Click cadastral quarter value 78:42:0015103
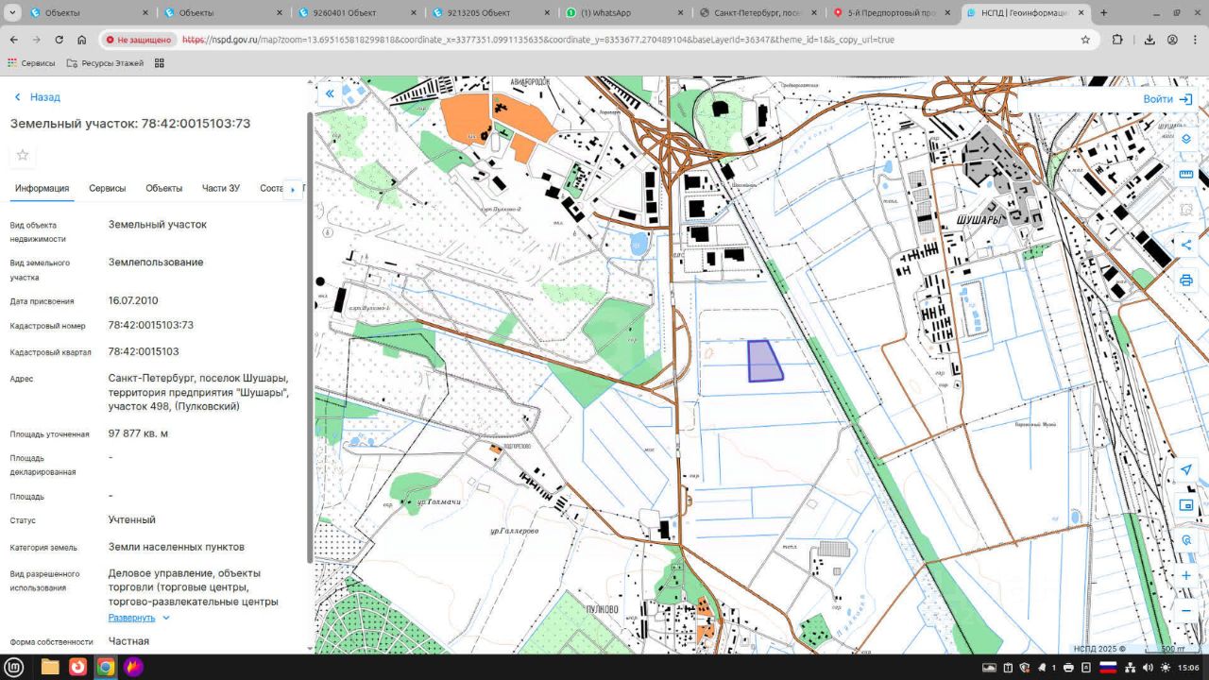Viewport: 1209px width, 680px height. 144,351
